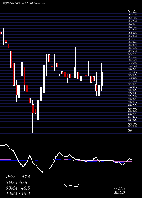This screenshot has width=142, height=198.
Task: Click the 61.2 top price label
Action: pos(131,11)
